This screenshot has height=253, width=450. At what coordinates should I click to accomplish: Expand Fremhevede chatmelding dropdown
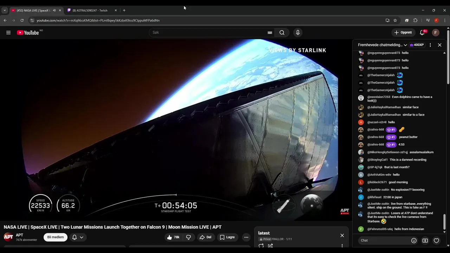405,45
